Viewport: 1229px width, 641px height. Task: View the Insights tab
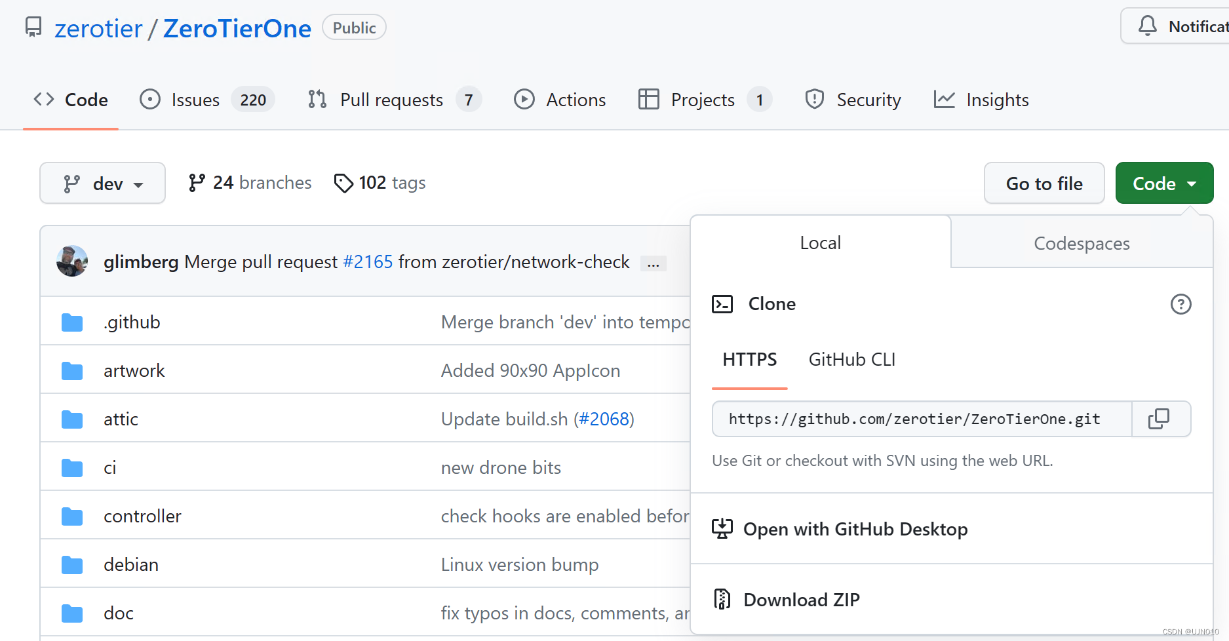(x=981, y=100)
